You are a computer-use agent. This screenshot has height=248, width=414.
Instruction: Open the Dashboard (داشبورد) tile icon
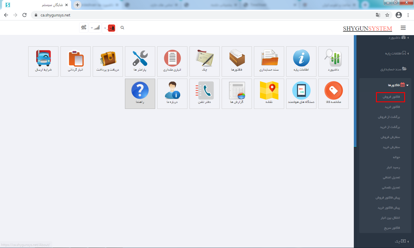(333, 58)
